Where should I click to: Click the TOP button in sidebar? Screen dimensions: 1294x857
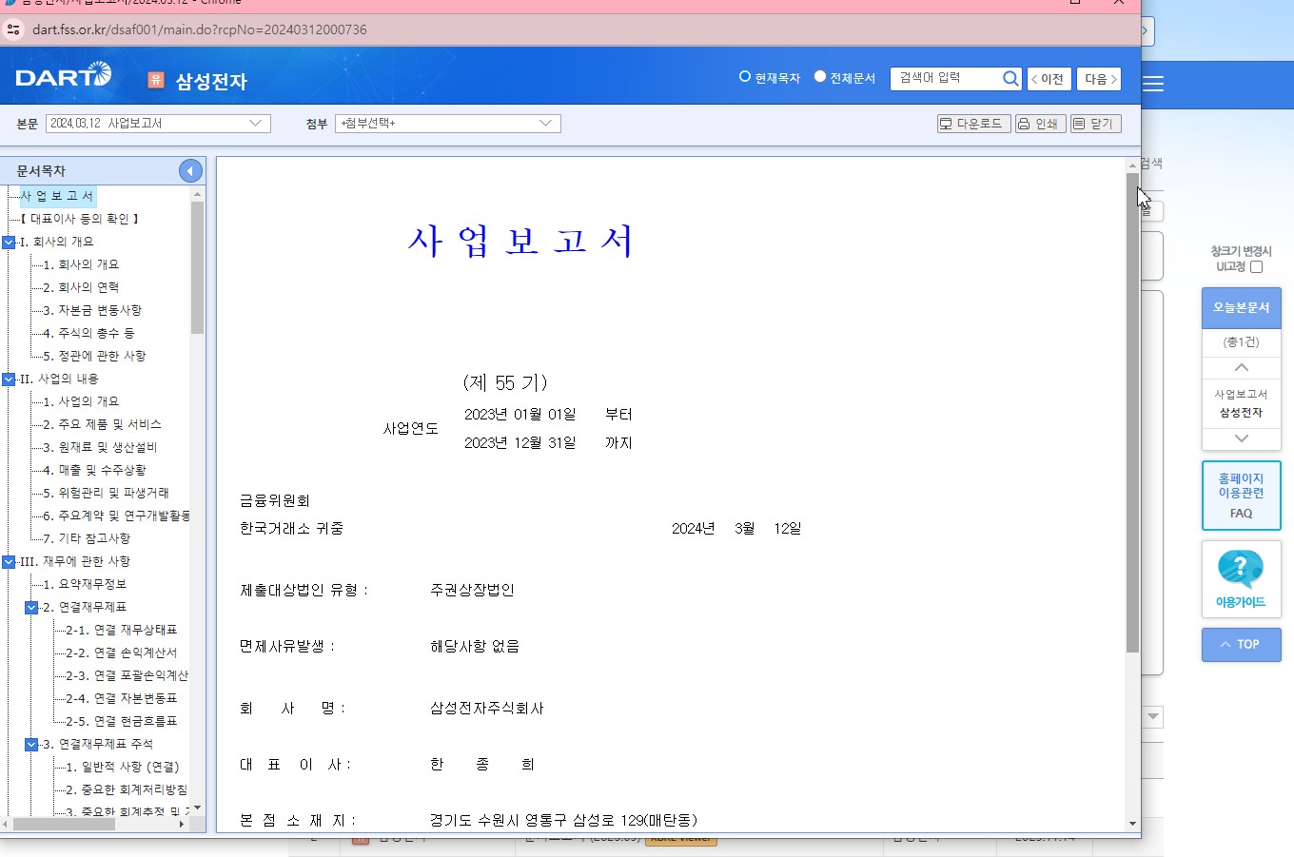(x=1241, y=645)
